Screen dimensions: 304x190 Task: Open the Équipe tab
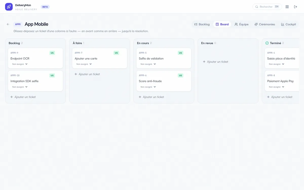click(241, 24)
